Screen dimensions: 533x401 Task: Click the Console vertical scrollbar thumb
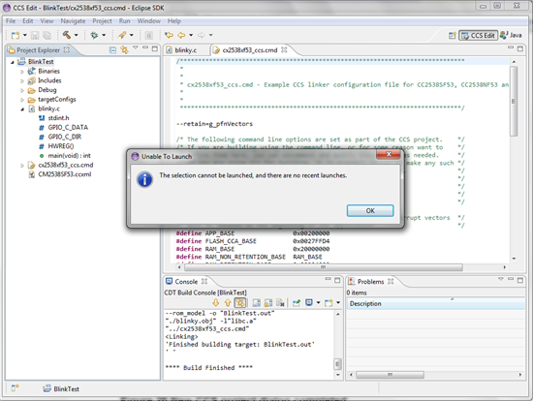click(337, 364)
